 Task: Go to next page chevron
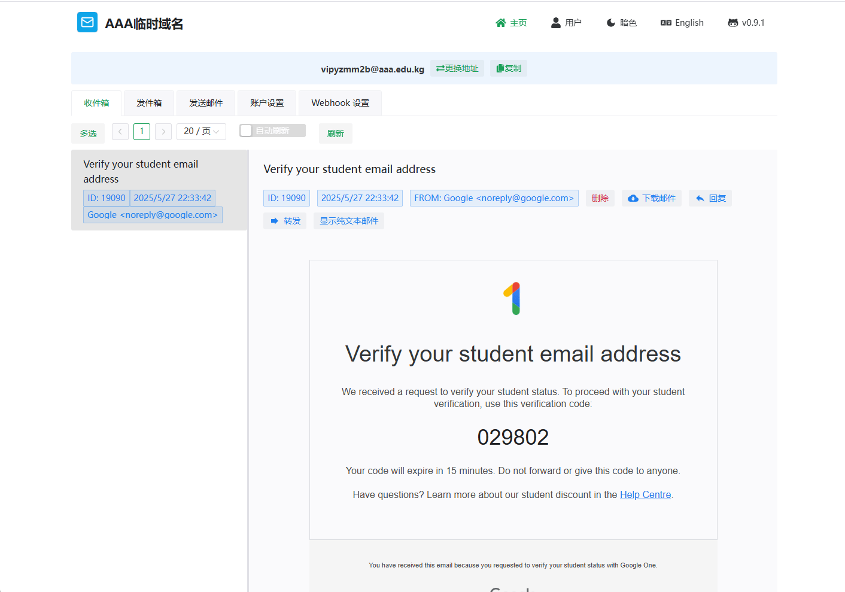[163, 131]
